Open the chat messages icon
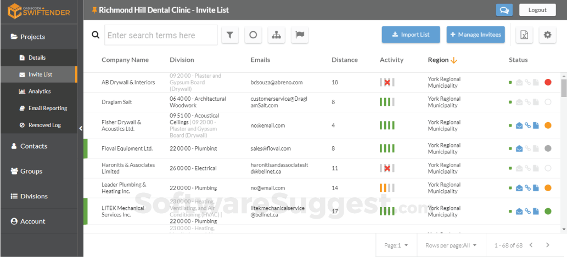The height and width of the screenshot is (257, 567). click(x=504, y=10)
